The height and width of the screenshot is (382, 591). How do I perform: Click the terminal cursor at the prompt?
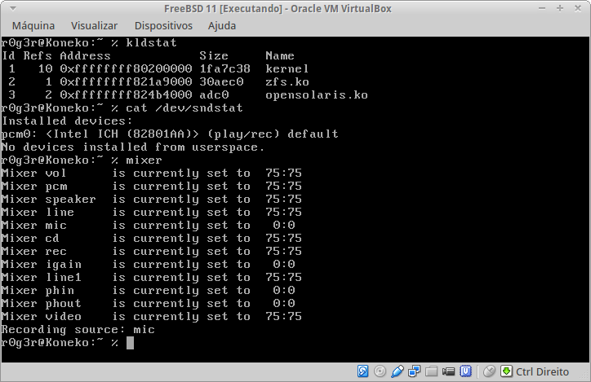click(130, 343)
